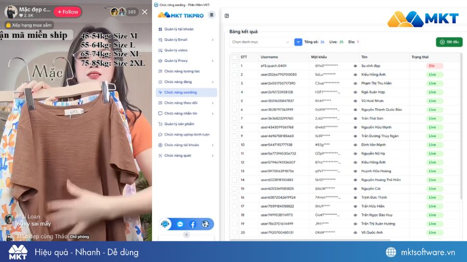Image resolution: width=467 pixels, height=262 pixels.
Task: Toggle the hamburger menu beside MKT TIKPRO logo
Action: pos(212,15)
